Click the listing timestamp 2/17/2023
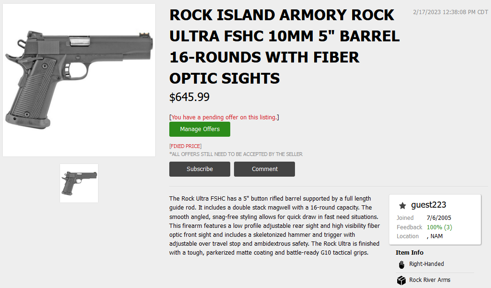491x288 pixels. coord(450,12)
